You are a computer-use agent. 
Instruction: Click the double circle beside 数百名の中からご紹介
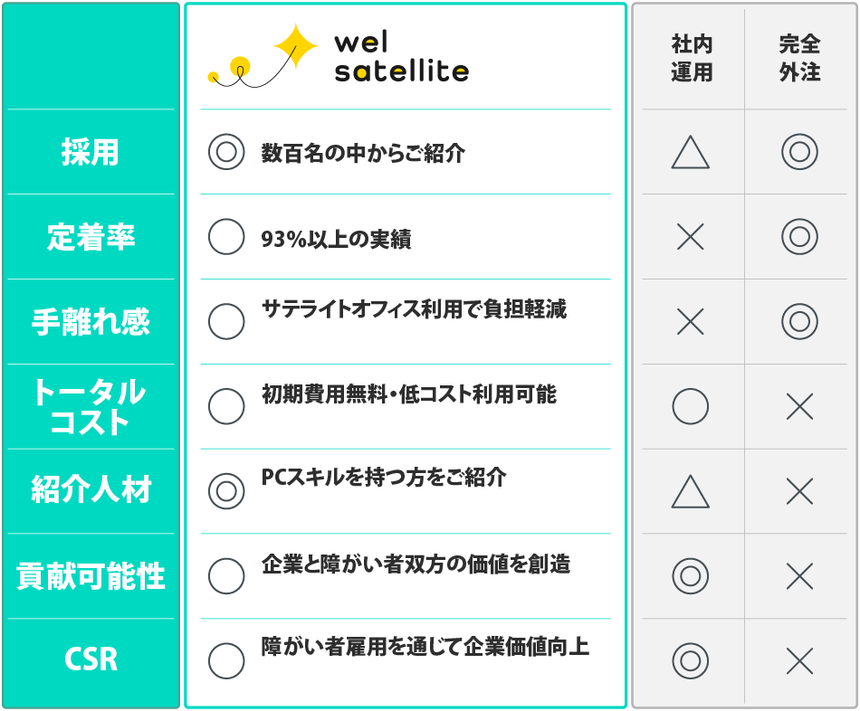[226, 152]
